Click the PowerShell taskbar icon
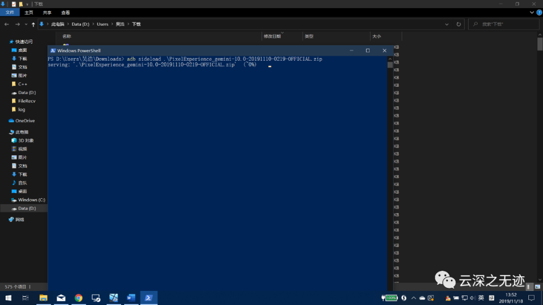This screenshot has width=543, height=305. [x=148, y=298]
